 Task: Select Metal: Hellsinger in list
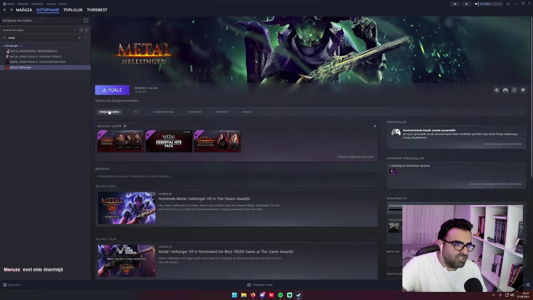[45, 67]
